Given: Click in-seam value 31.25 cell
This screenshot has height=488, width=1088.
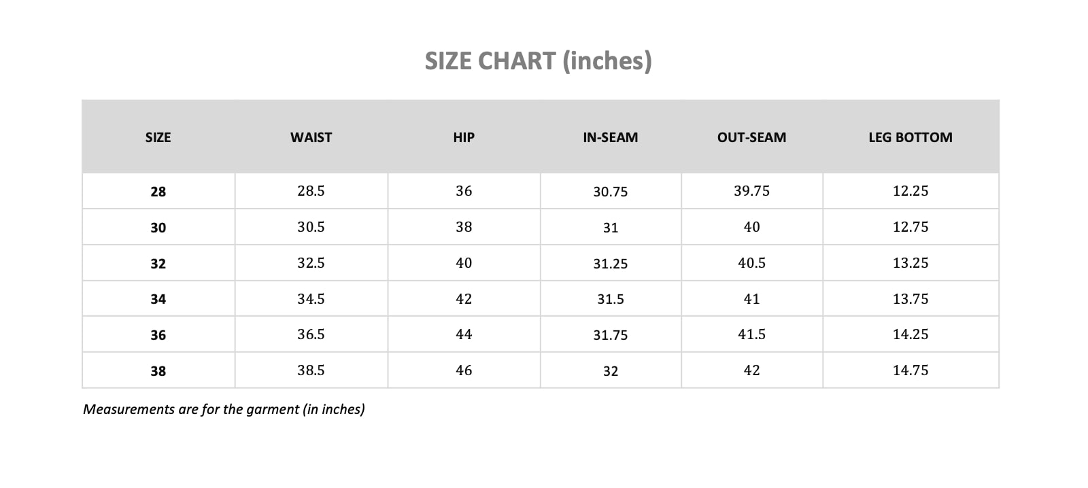Looking at the screenshot, I should (x=610, y=264).
